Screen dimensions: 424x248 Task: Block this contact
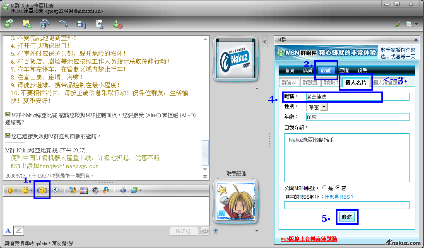(118, 24)
